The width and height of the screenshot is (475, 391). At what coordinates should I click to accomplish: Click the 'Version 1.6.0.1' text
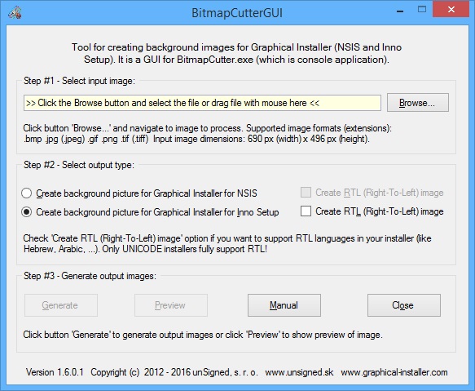pos(55,372)
